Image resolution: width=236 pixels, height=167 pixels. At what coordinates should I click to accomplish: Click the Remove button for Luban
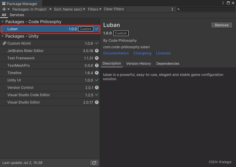[222, 25]
